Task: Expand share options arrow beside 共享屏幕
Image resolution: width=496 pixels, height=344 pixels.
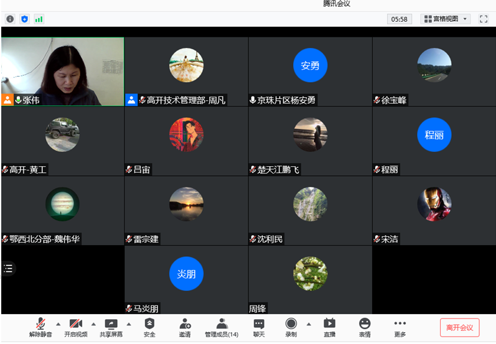Action: pyautogui.click(x=129, y=324)
